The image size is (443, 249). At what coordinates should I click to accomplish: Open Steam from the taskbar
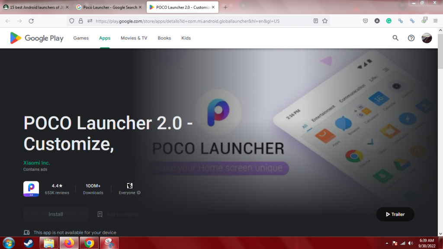click(x=29, y=243)
